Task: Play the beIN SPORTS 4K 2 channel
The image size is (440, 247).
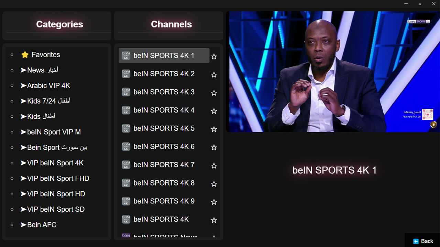Action: coord(164,74)
